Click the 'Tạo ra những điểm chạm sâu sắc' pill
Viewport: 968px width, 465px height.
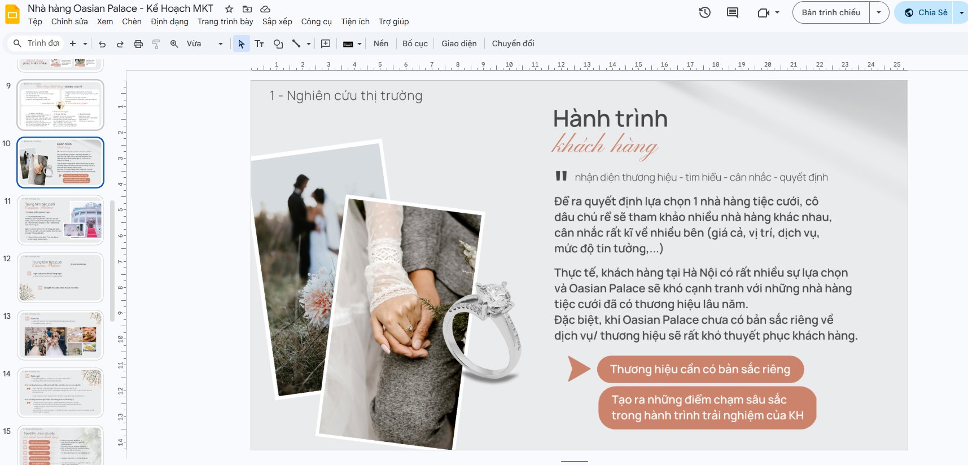(707, 407)
